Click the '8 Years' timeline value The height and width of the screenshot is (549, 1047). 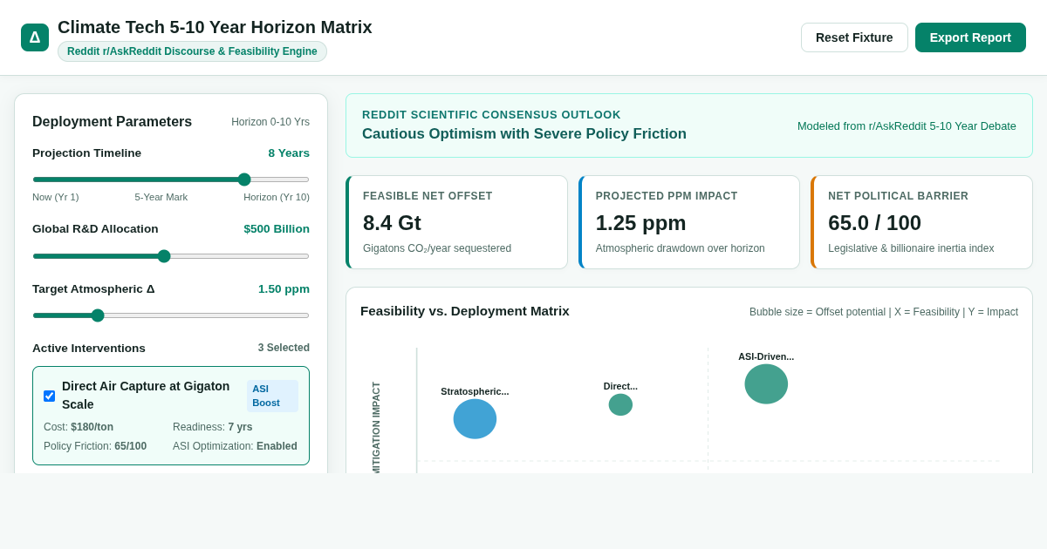click(x=289, y=153)
